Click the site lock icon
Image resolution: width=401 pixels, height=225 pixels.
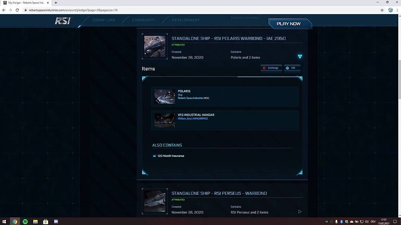(25, 10)
